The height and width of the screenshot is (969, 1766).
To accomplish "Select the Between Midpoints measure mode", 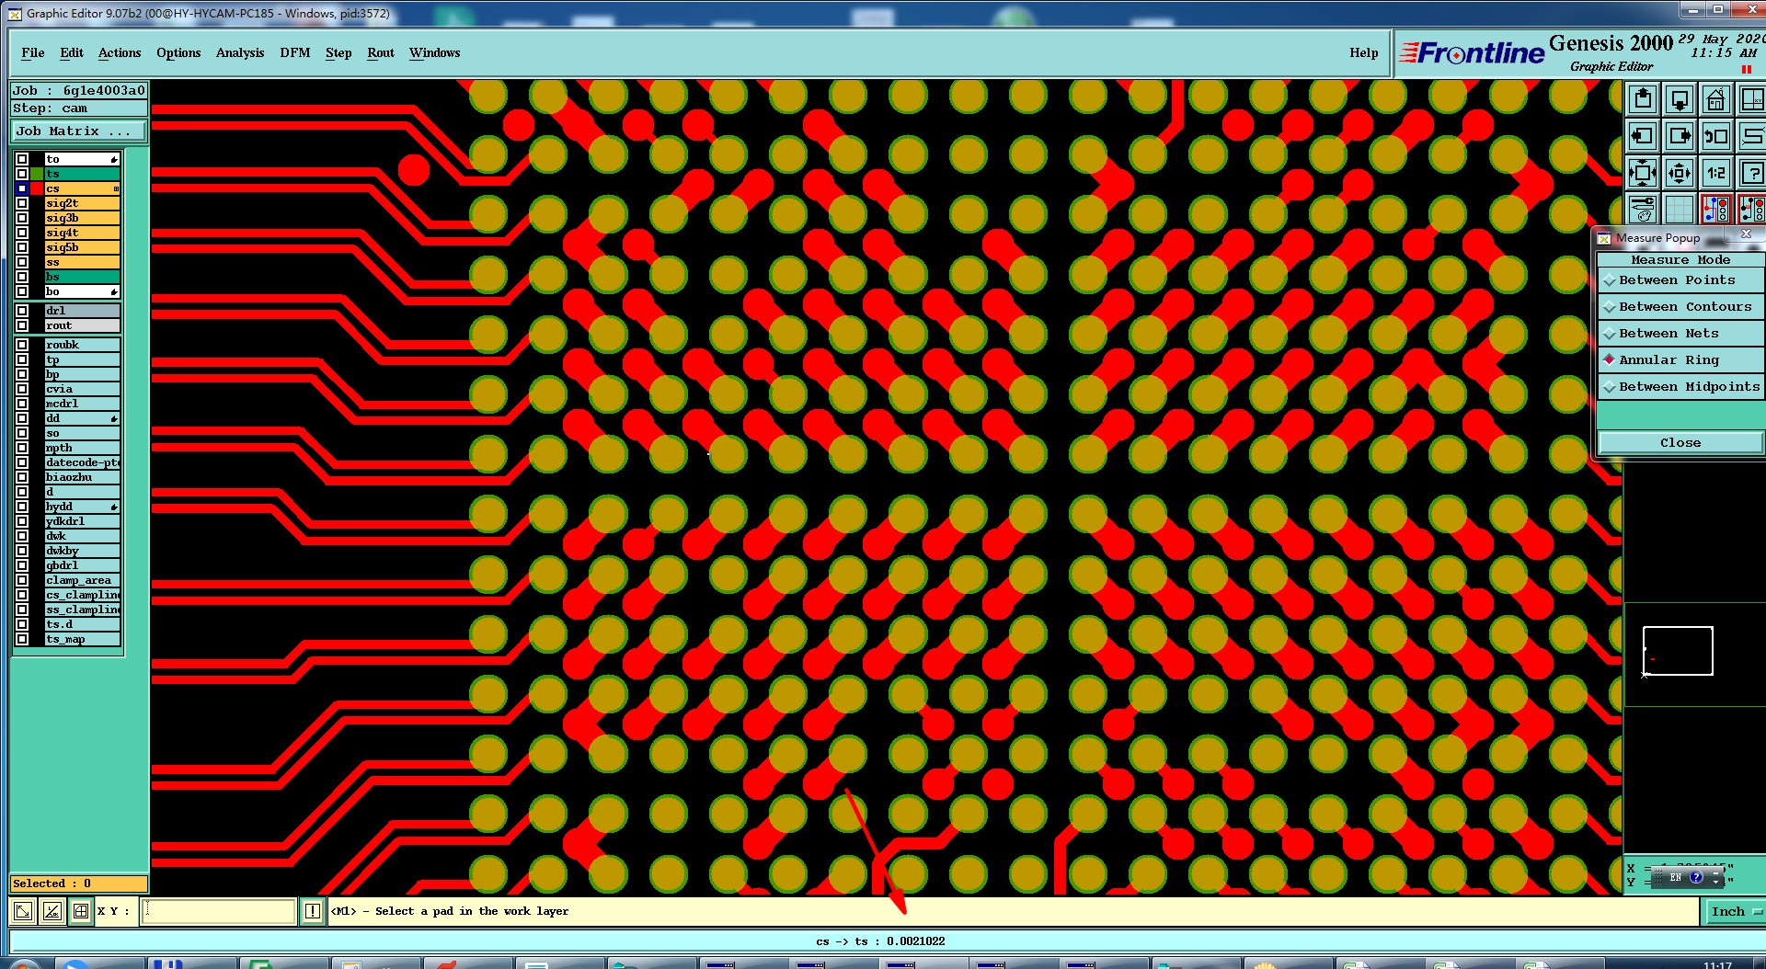I will tap(1680, 387).
